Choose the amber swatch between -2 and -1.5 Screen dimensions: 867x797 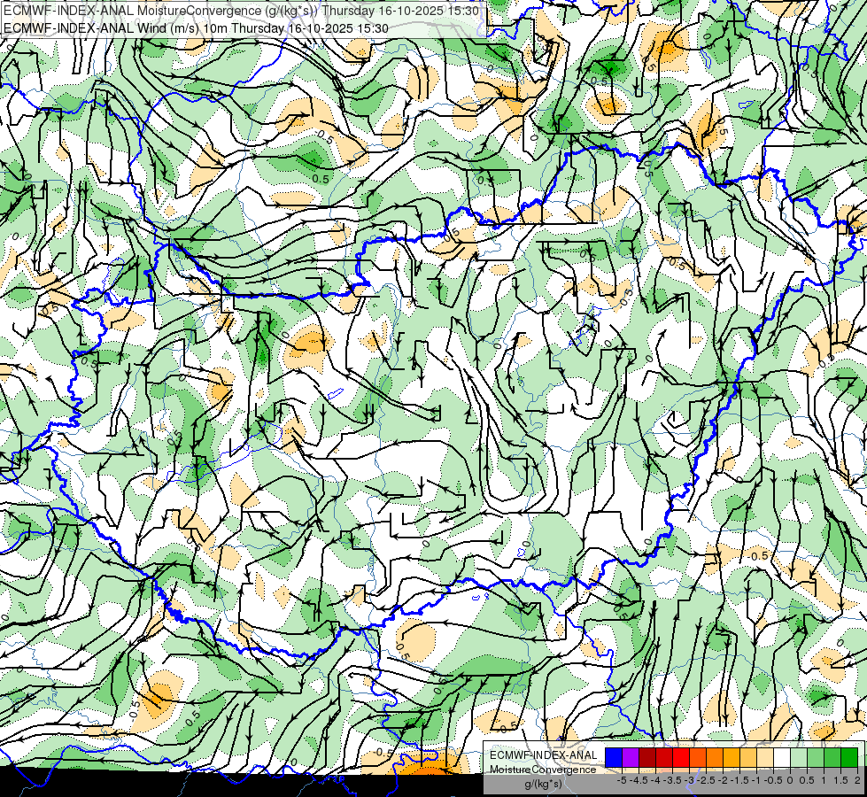pos(732,757)
